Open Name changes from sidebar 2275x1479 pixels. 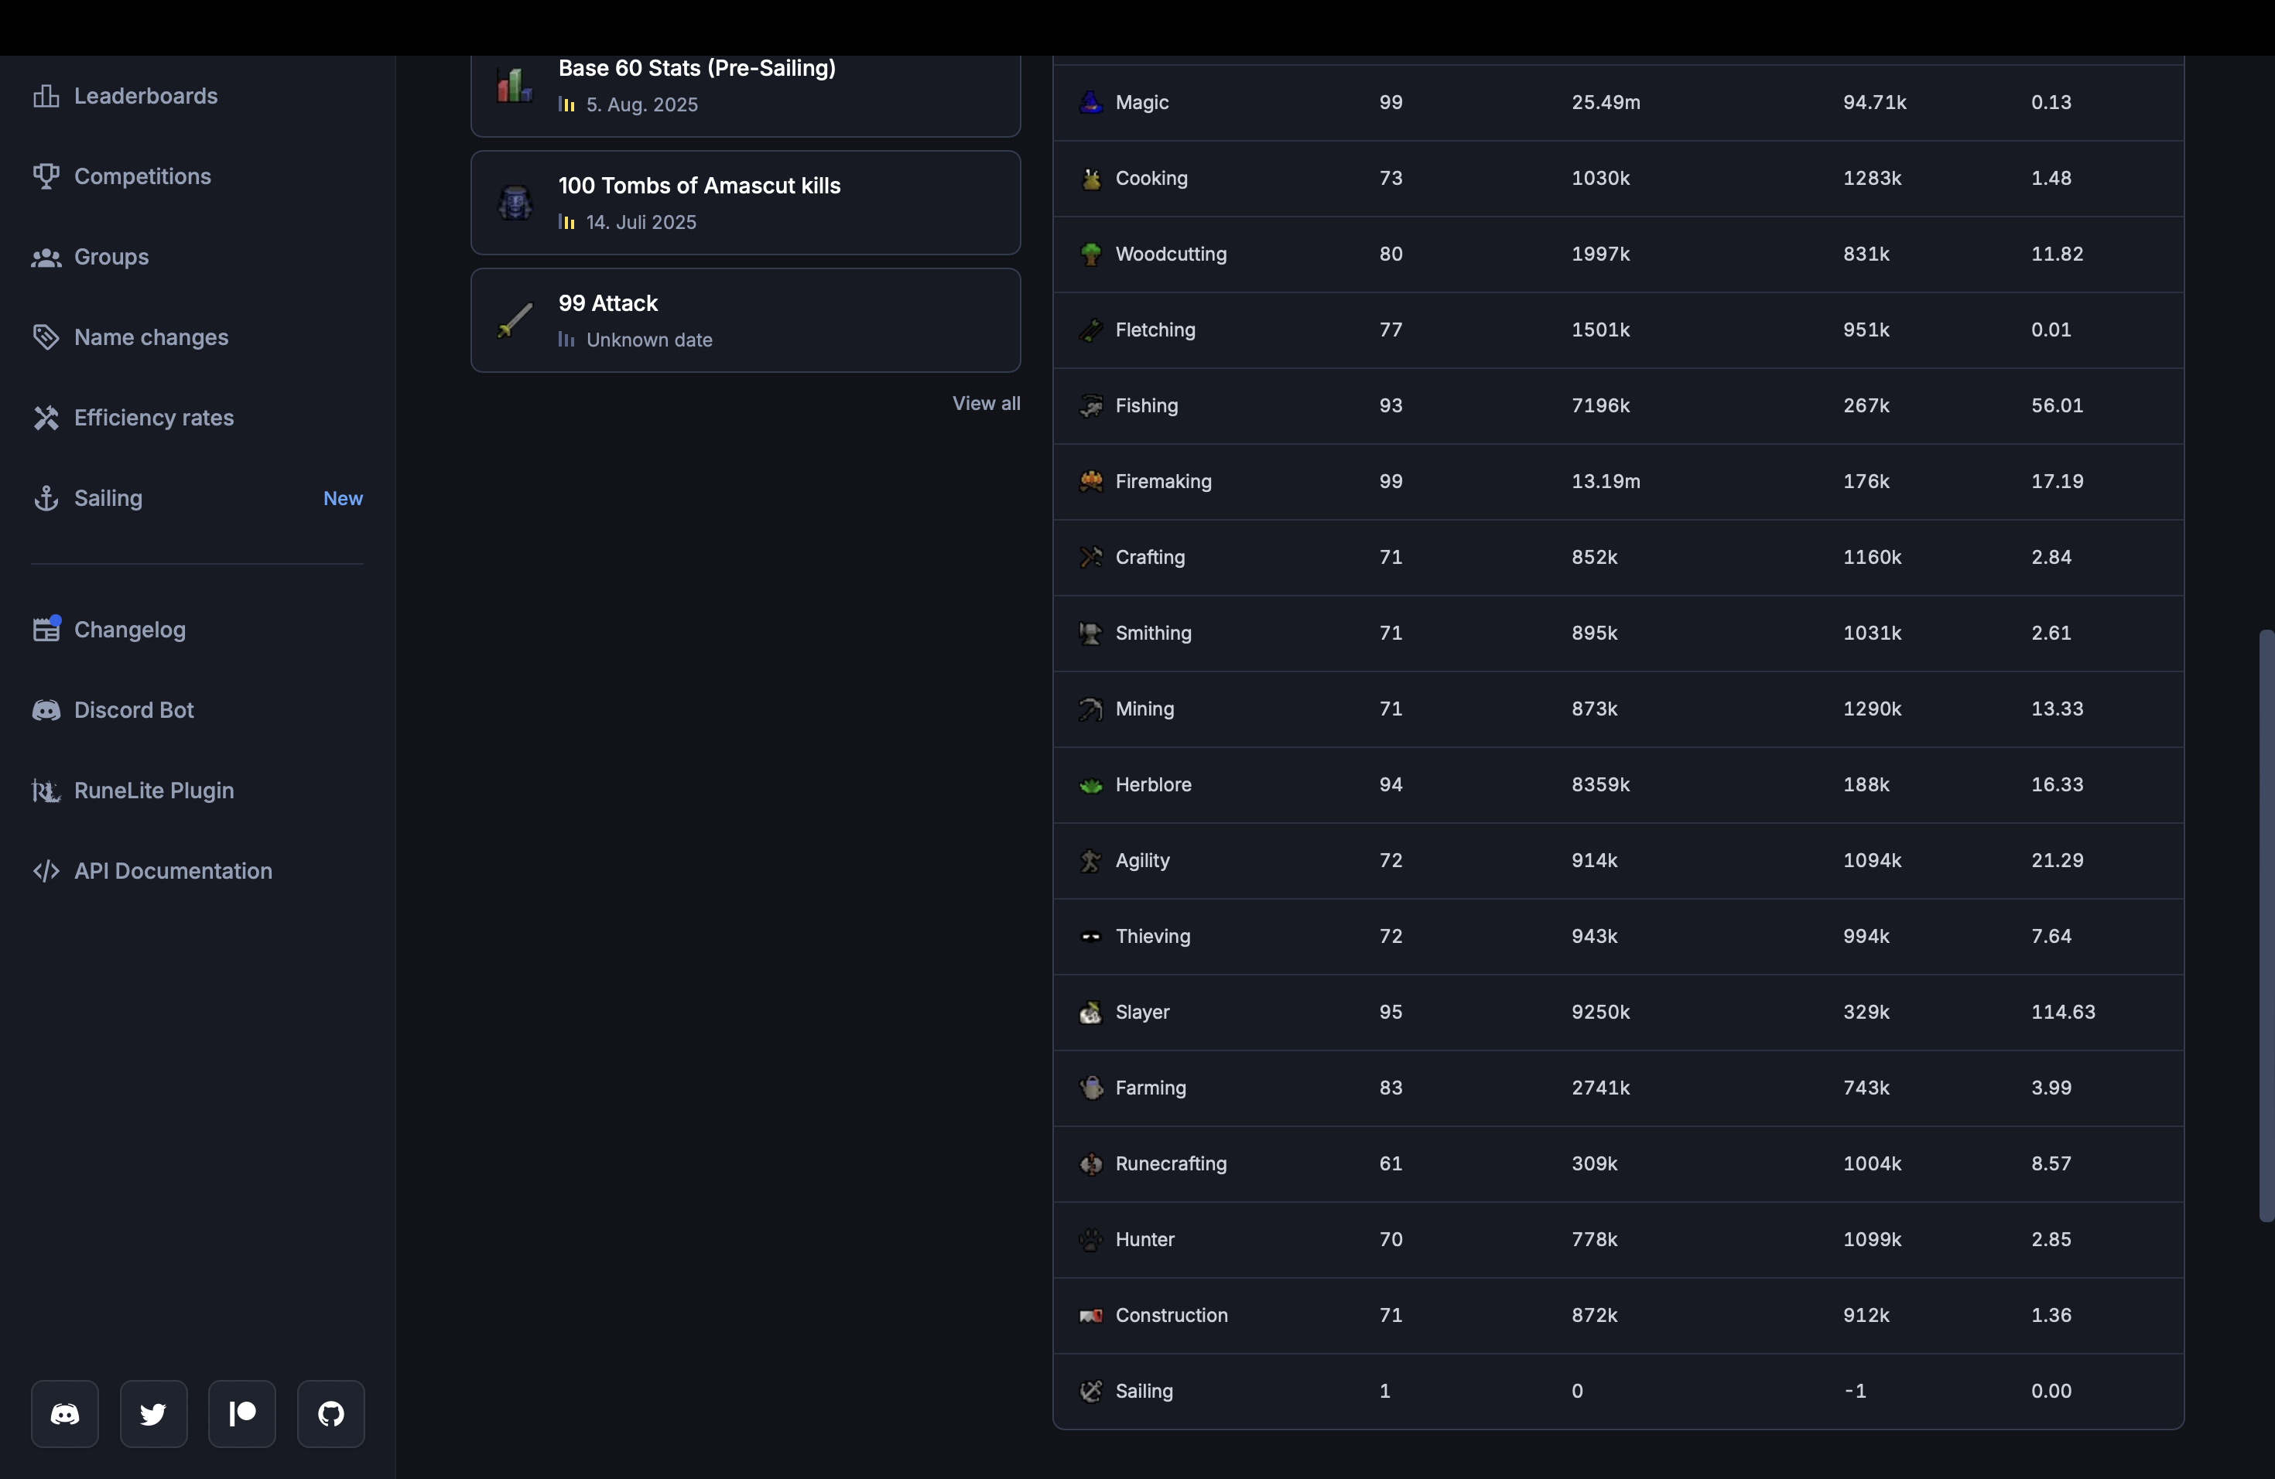(x=150, y=337)
